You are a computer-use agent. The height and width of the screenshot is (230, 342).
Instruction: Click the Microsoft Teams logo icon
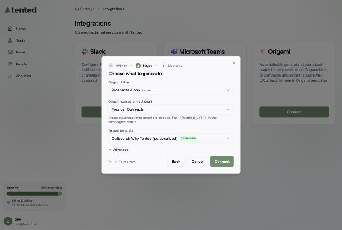(x=174, y=51)
